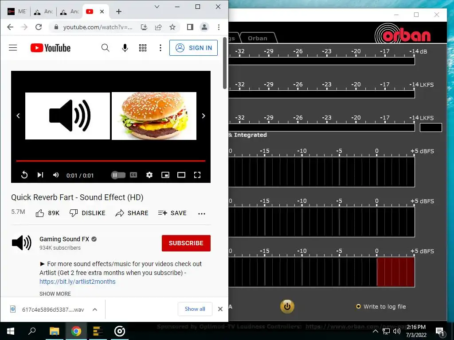
Task: Open YouTube apps grid icon
Action: tap(143, 48)
